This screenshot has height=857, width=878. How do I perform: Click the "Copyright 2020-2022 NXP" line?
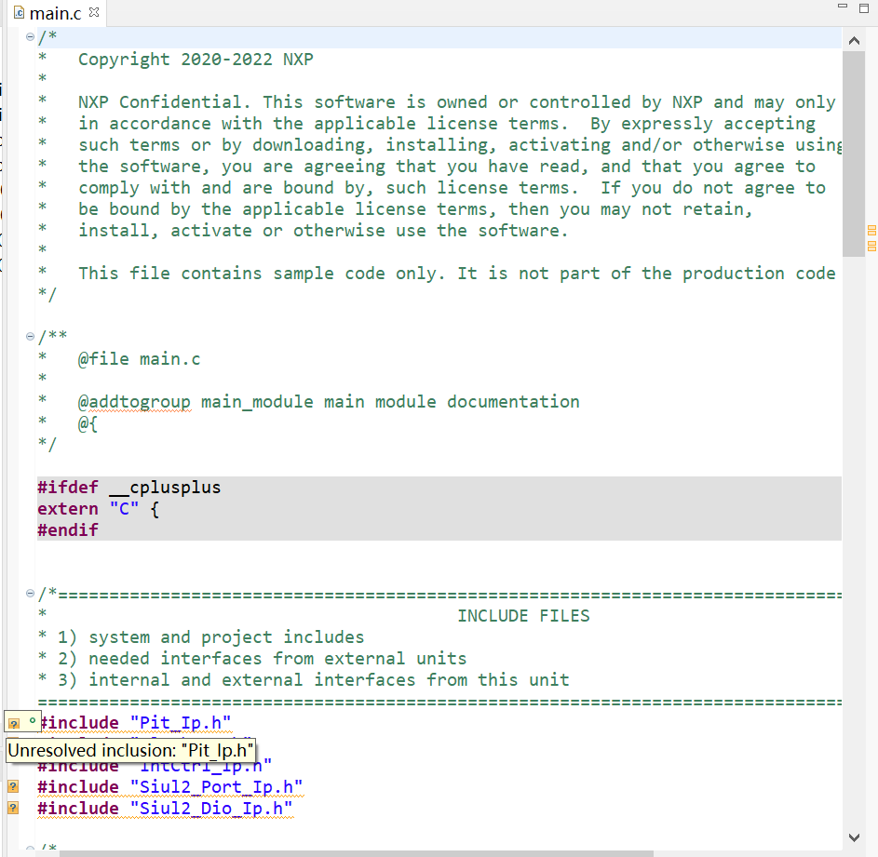point(196,60)
